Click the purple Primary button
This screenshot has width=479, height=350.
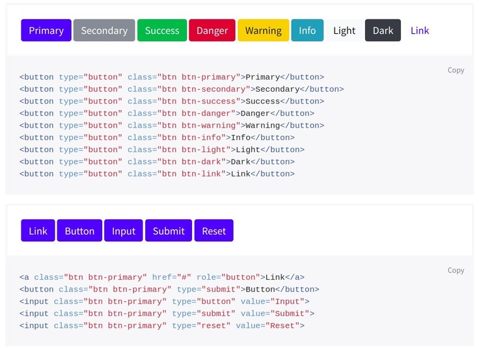pyautogui.click(x=46, y=31)
